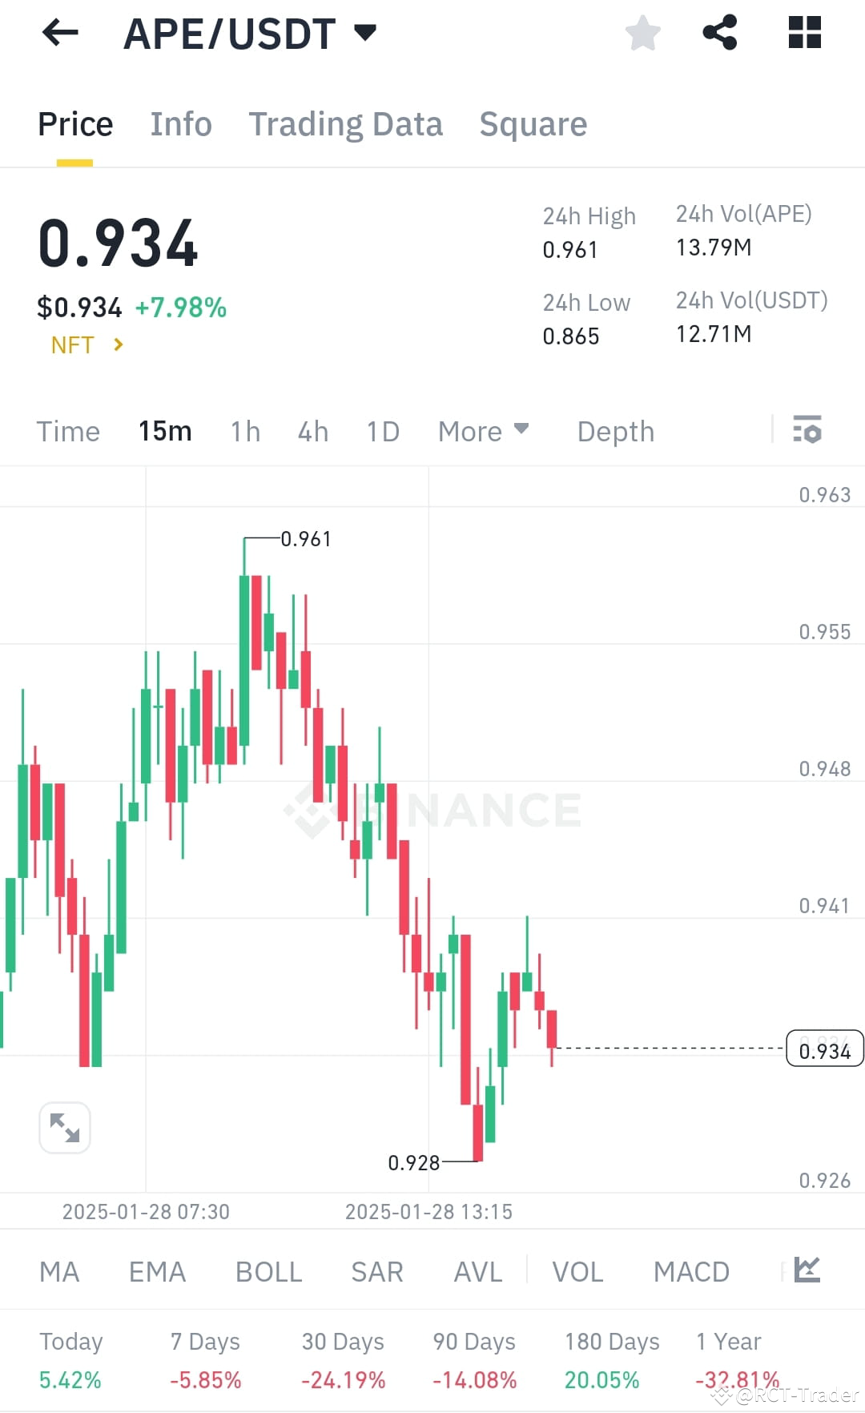
Task: Favorite APE/USDT with the star toggle
Action: tap(643, 33)
